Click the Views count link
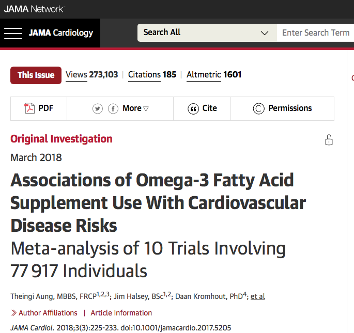The height and width of the screenshot is (333, 354). pos(92,74)
